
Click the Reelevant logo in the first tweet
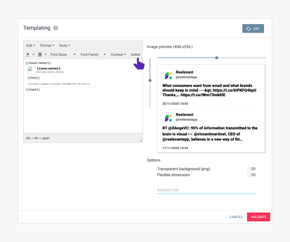click(168, 75)
